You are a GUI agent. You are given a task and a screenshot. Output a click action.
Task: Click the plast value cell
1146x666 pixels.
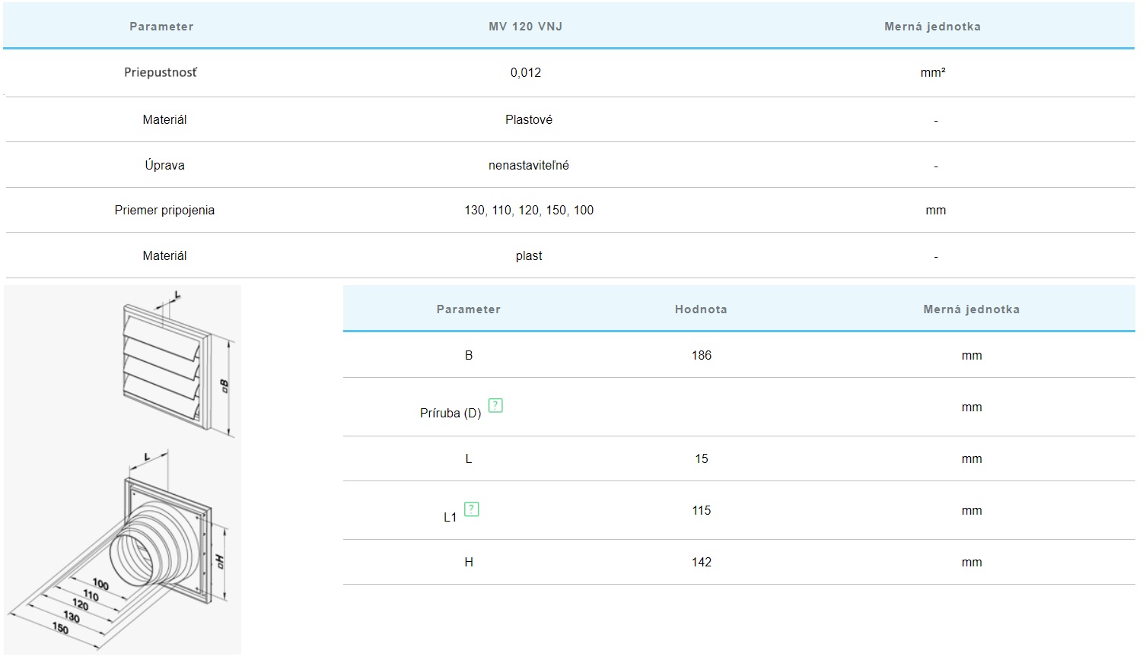coord(529,256)
